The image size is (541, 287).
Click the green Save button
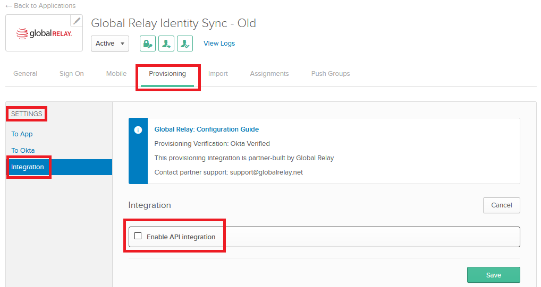(493, 275)
